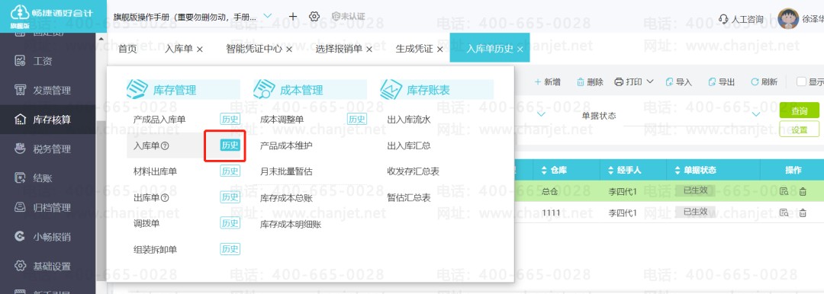Open the settings gear in top bar

[314, 16]
